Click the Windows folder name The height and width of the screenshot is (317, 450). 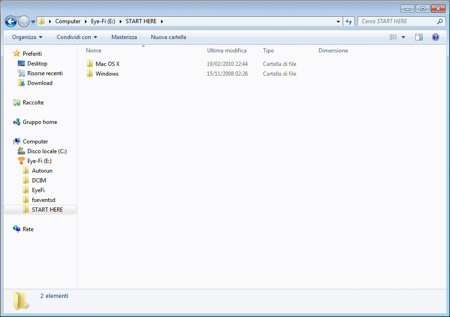107,74
